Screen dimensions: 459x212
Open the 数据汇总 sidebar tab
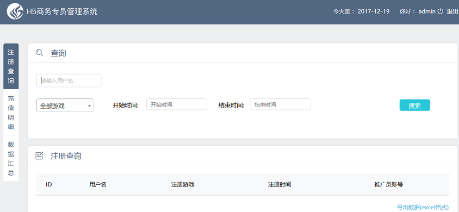click(x=11, y=158)
